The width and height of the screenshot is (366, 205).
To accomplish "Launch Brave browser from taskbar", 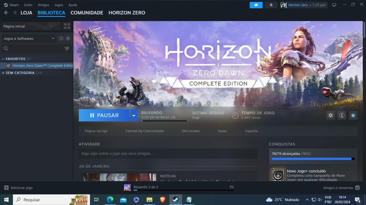I will (x=162, y=200).
